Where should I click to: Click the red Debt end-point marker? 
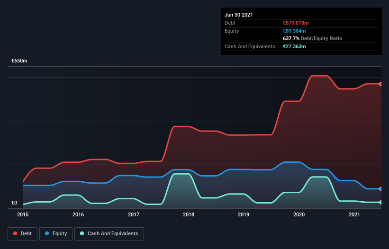(381, 84)
